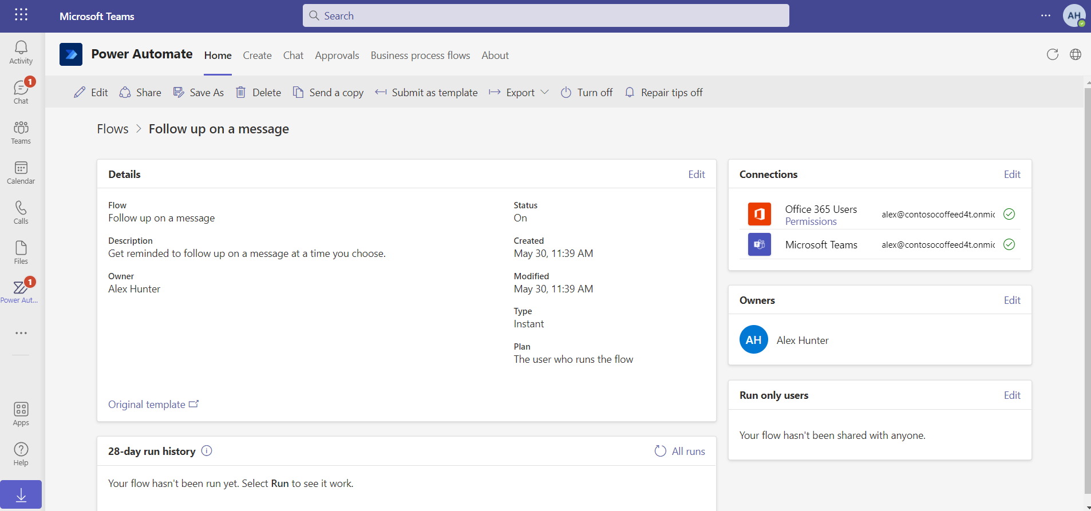Open Settings and more ellipsis in title bar

tap(1046, 15)
